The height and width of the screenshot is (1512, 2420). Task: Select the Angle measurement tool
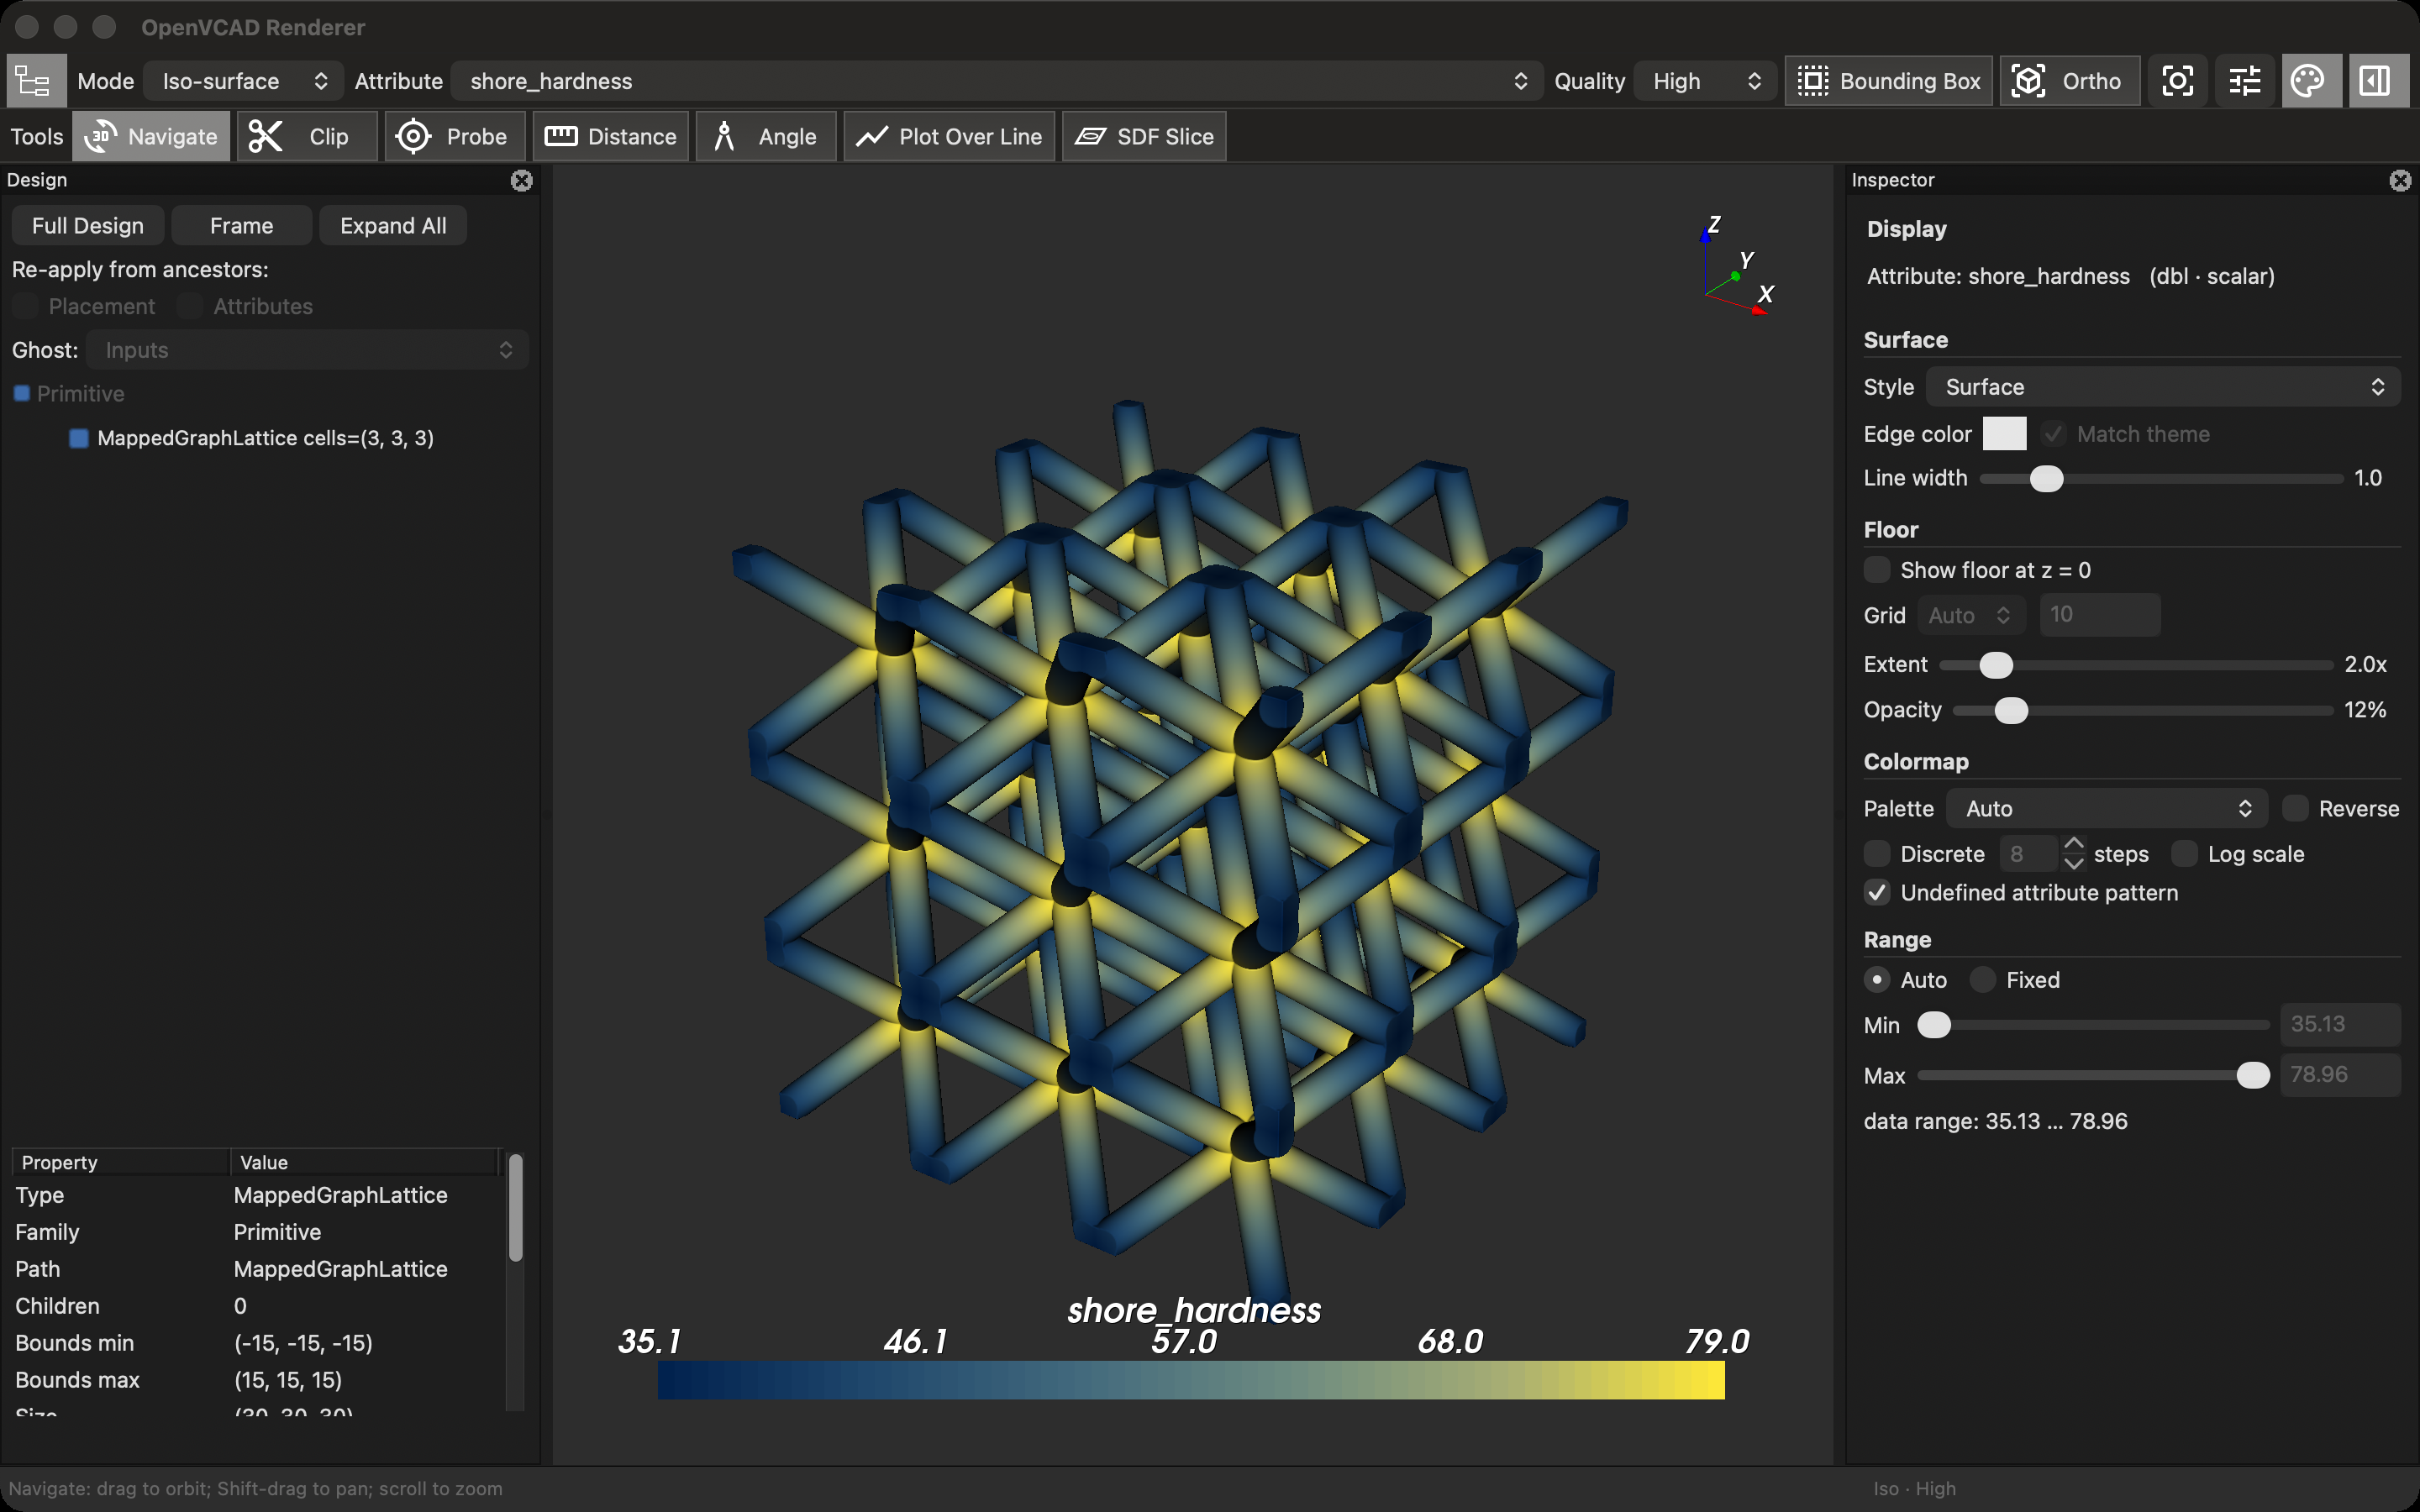tap(765, 136)
